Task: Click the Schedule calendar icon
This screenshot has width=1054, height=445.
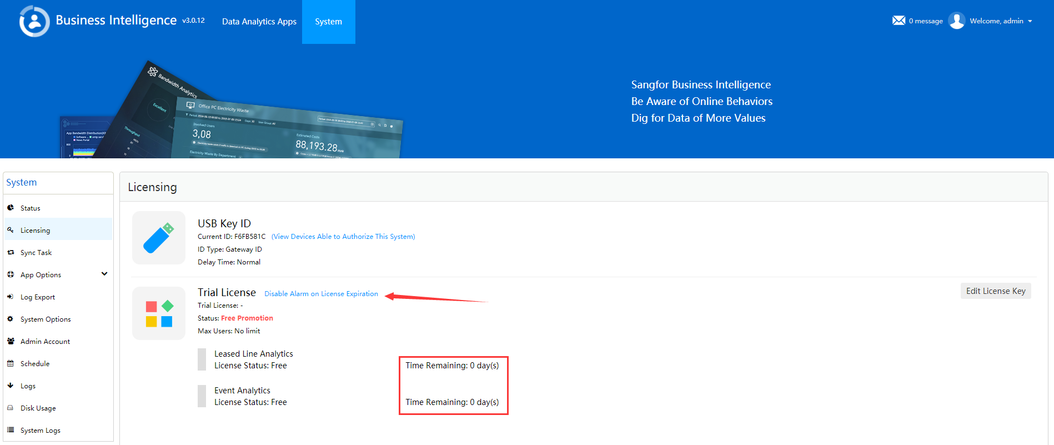Action: (11, 363)
